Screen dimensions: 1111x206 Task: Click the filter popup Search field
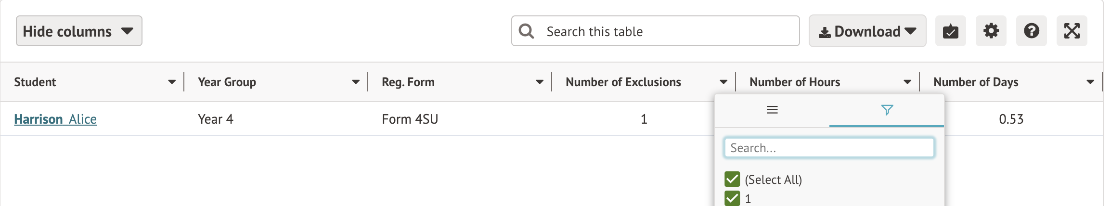(x=829, y=148)
